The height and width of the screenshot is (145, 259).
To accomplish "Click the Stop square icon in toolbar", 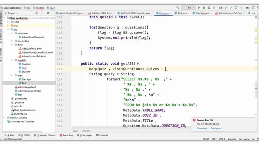I will 214,8.
